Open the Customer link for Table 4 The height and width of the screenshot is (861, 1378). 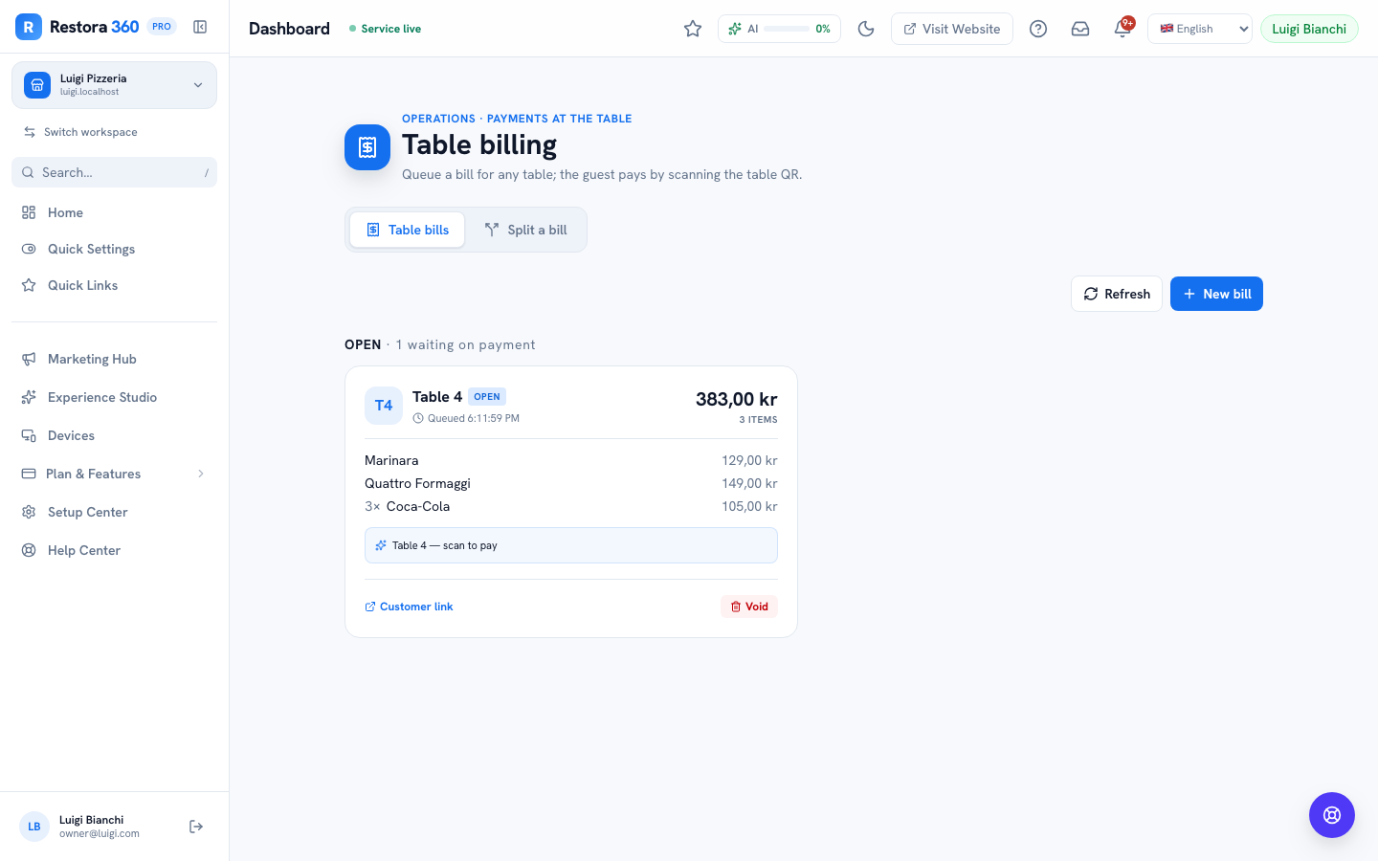tap(409, 607)
